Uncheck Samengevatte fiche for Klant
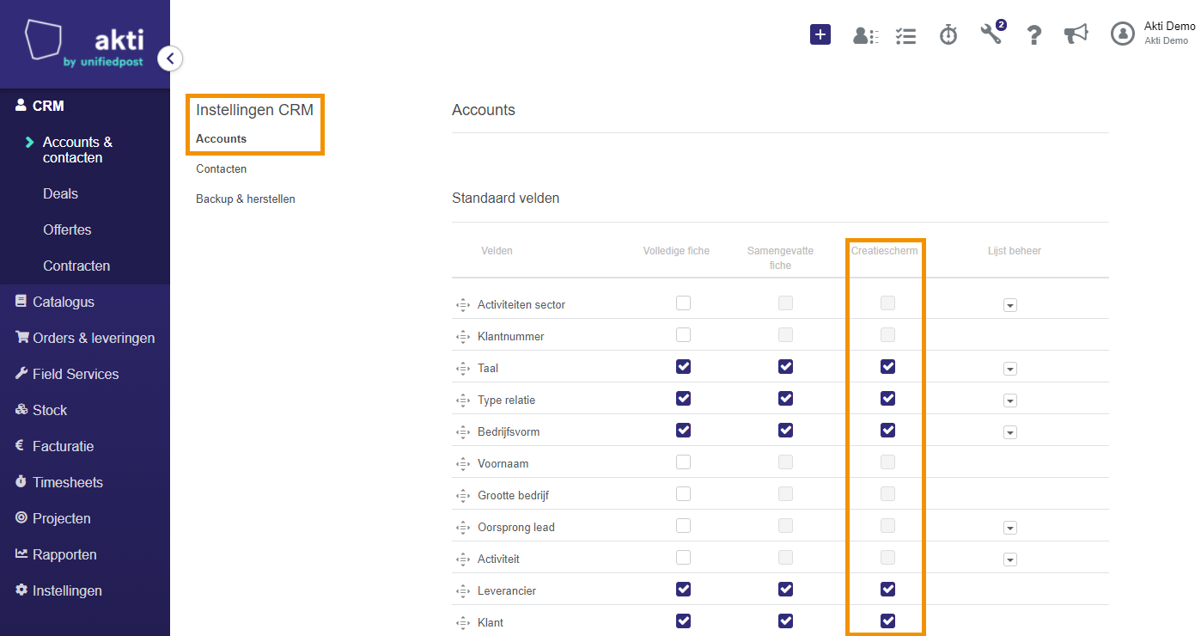1201x636 pixels. (x=785, y=621)
